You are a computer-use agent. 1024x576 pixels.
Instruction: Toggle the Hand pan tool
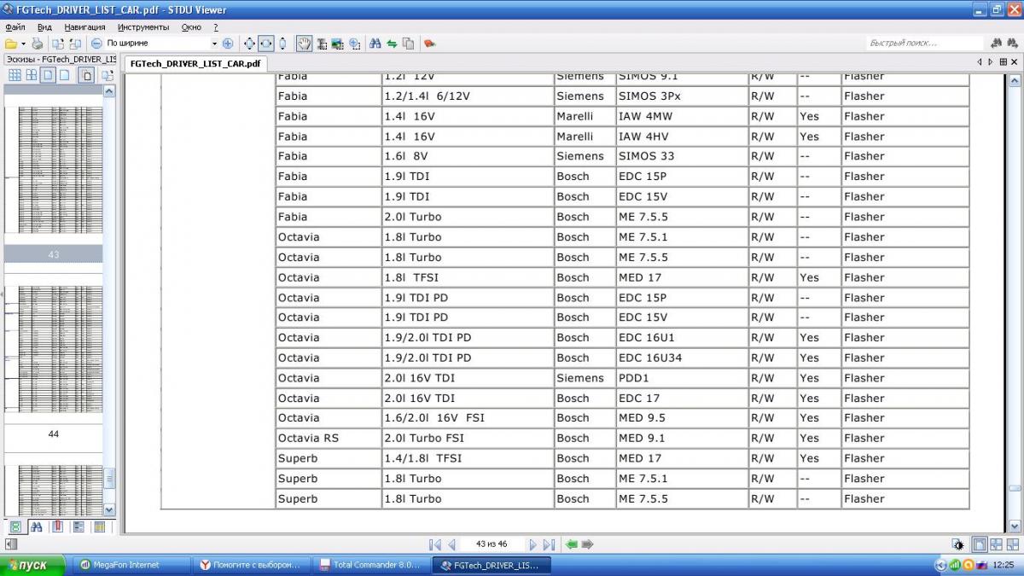pyautogui.click(x=305, y=43)
